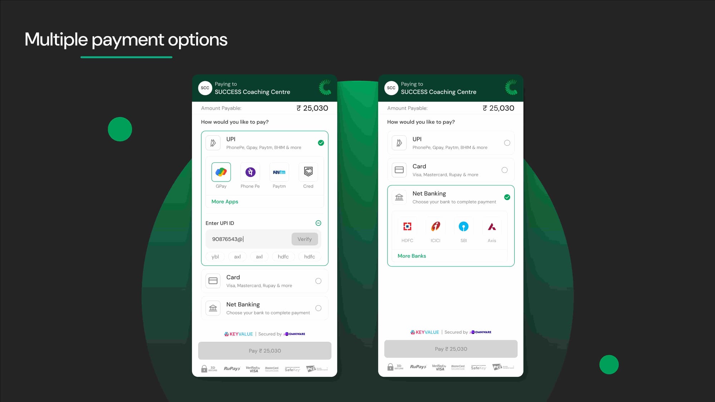715x402 pixels.
Task: Expand More Banks options
Action: 411,255
